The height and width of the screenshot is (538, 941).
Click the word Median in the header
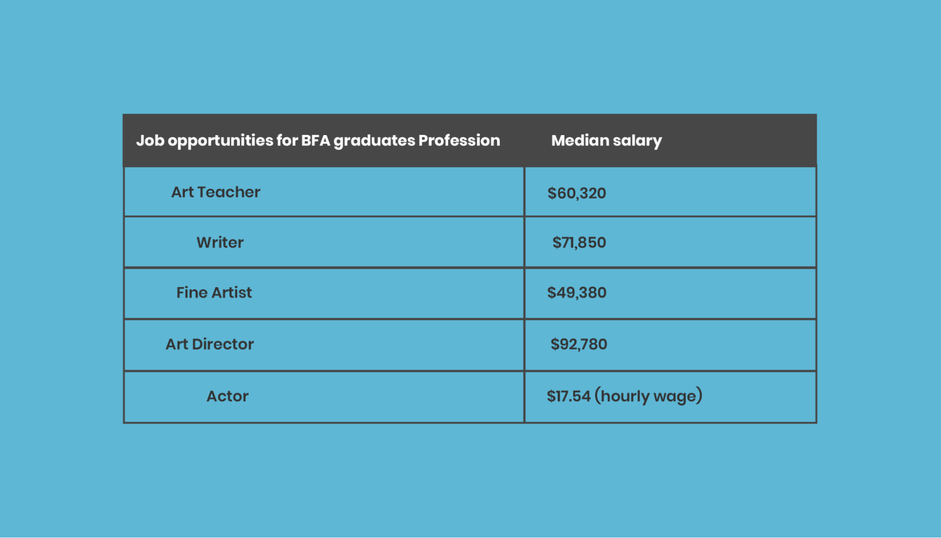[x=580, y=140]
